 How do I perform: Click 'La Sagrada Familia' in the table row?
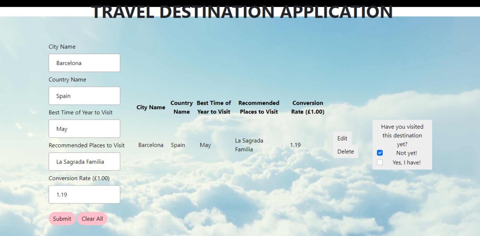pos(249,145)
